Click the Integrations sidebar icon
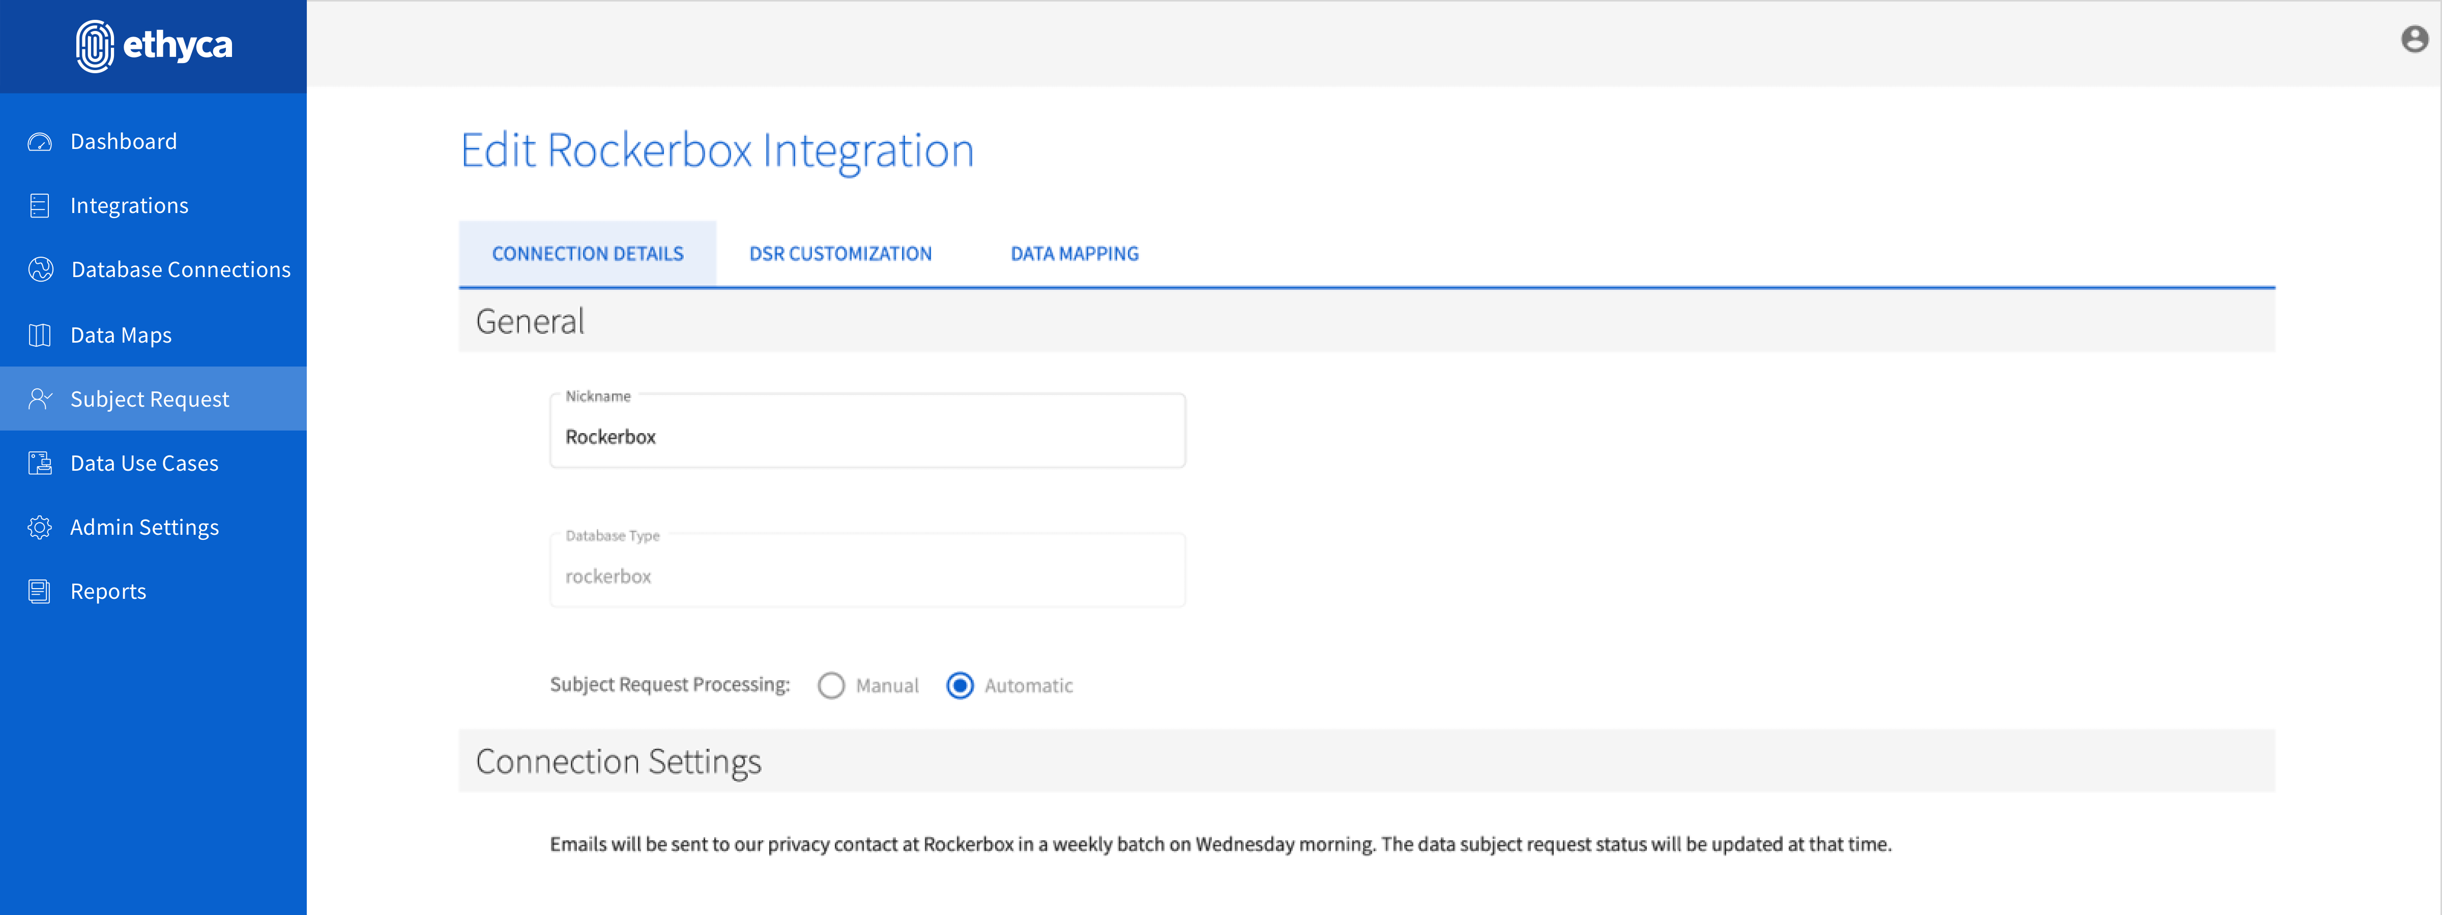This screenshot has height=915, width=2442. pyautogui.click(x=40, y=205)
